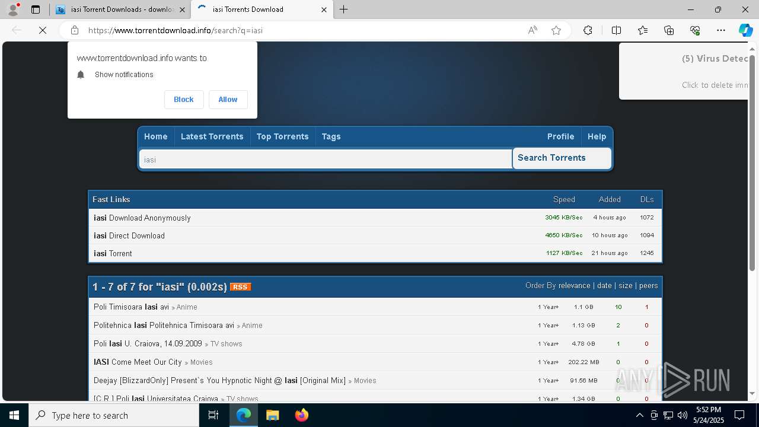The image size is (759, 427).
Task: Open the Action Center notifications icon
Action: point(739,415)
